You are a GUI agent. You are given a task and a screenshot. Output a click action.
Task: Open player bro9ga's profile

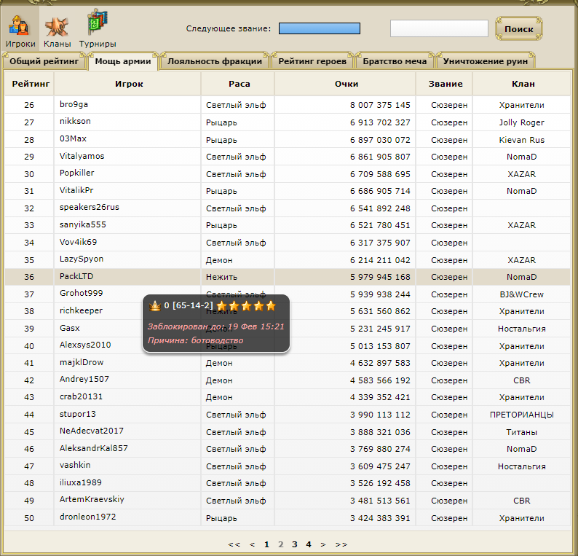pos(74,104)
